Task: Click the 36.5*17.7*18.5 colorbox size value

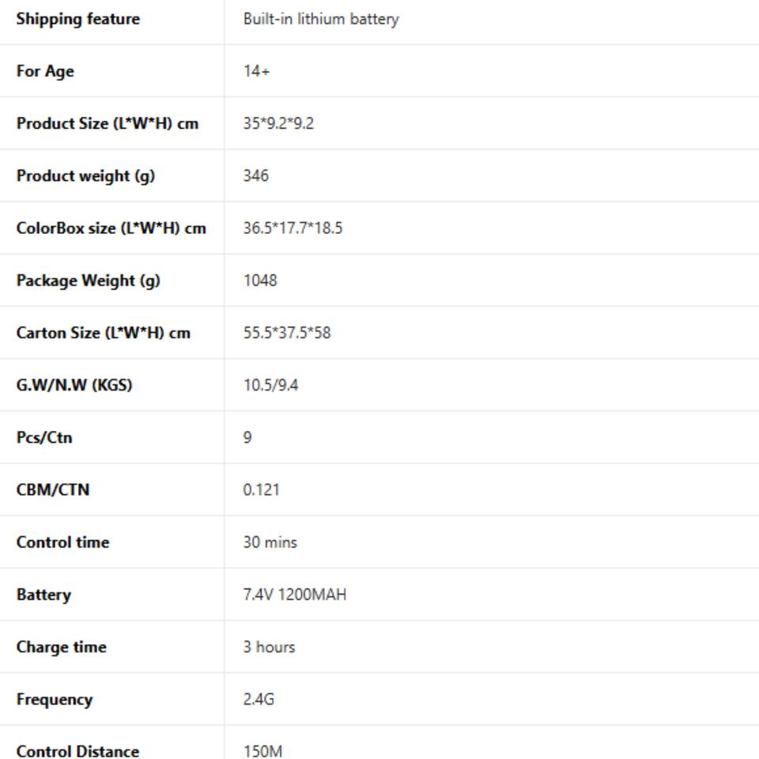Action: click(293, 228)
